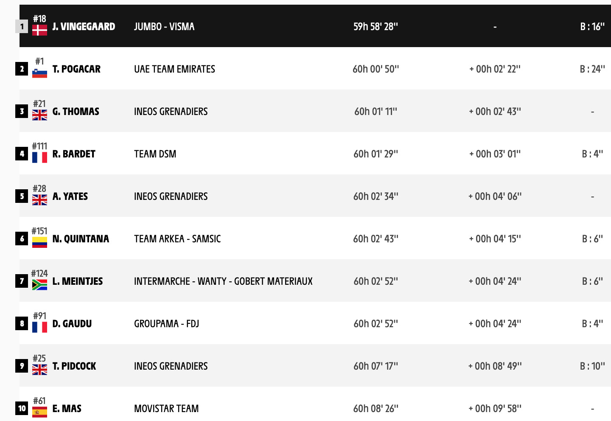Open Intermarche - Wanty - Gobert Materiaux team
611x421 pixels.
click(x=223, y=281)
